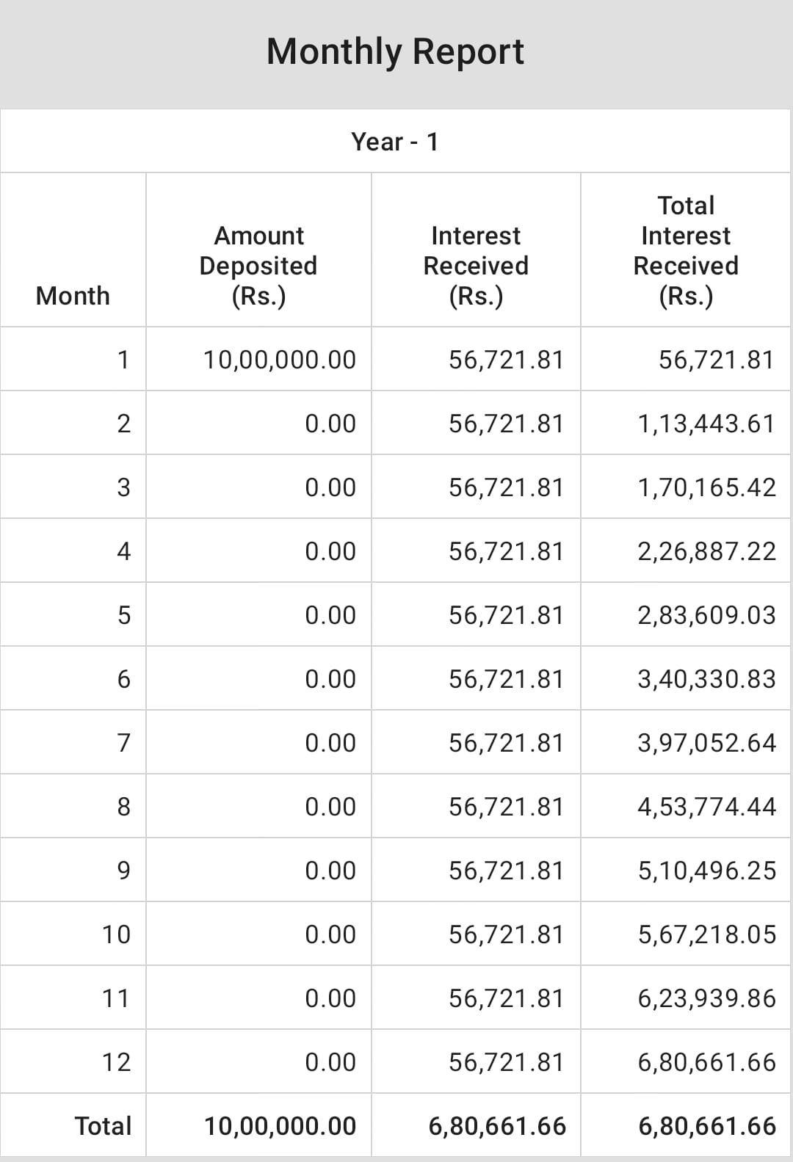793x1162 pixels.
Task: Select the Year - 1 header row
Action: (395, 142)
